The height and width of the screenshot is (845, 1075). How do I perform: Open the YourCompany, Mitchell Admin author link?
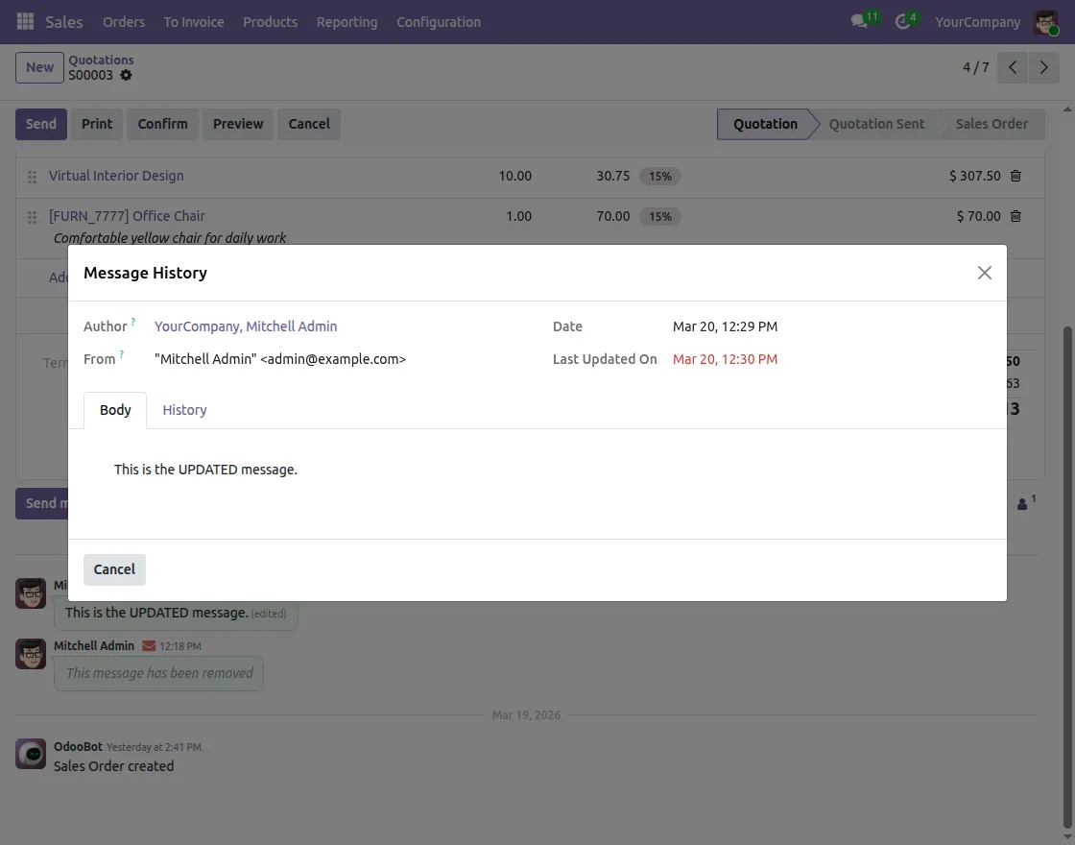click(246, 326)
